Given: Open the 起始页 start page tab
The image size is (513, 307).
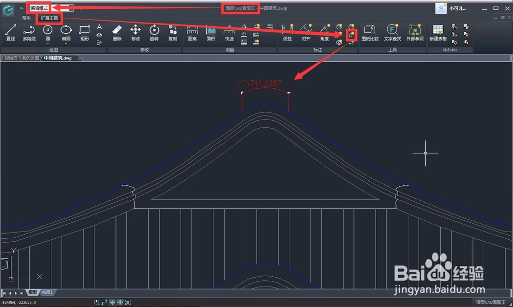Looking at the screenshot, I should (11, 58).
